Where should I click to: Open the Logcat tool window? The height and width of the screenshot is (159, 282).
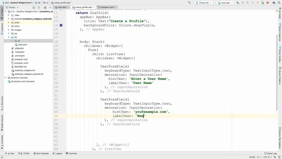coord(57,153)
